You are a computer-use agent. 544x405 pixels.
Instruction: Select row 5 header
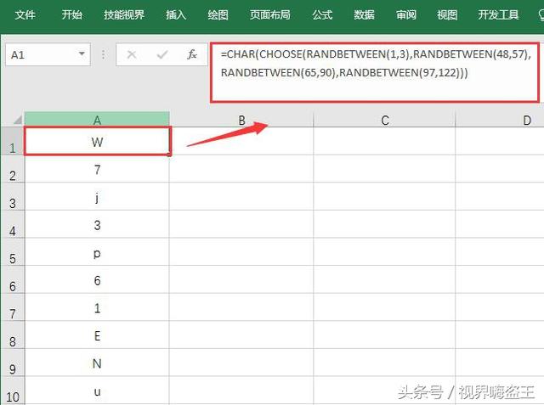tap(13, 252)
